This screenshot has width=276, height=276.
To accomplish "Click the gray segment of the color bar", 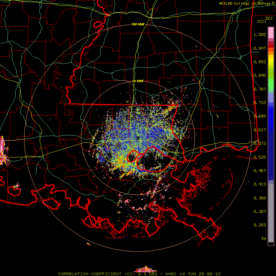I will 271,213.
